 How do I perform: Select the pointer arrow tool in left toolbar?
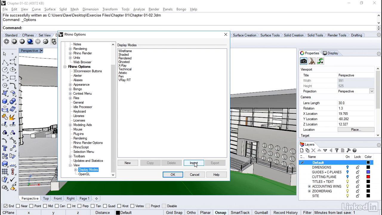[5, 54]
